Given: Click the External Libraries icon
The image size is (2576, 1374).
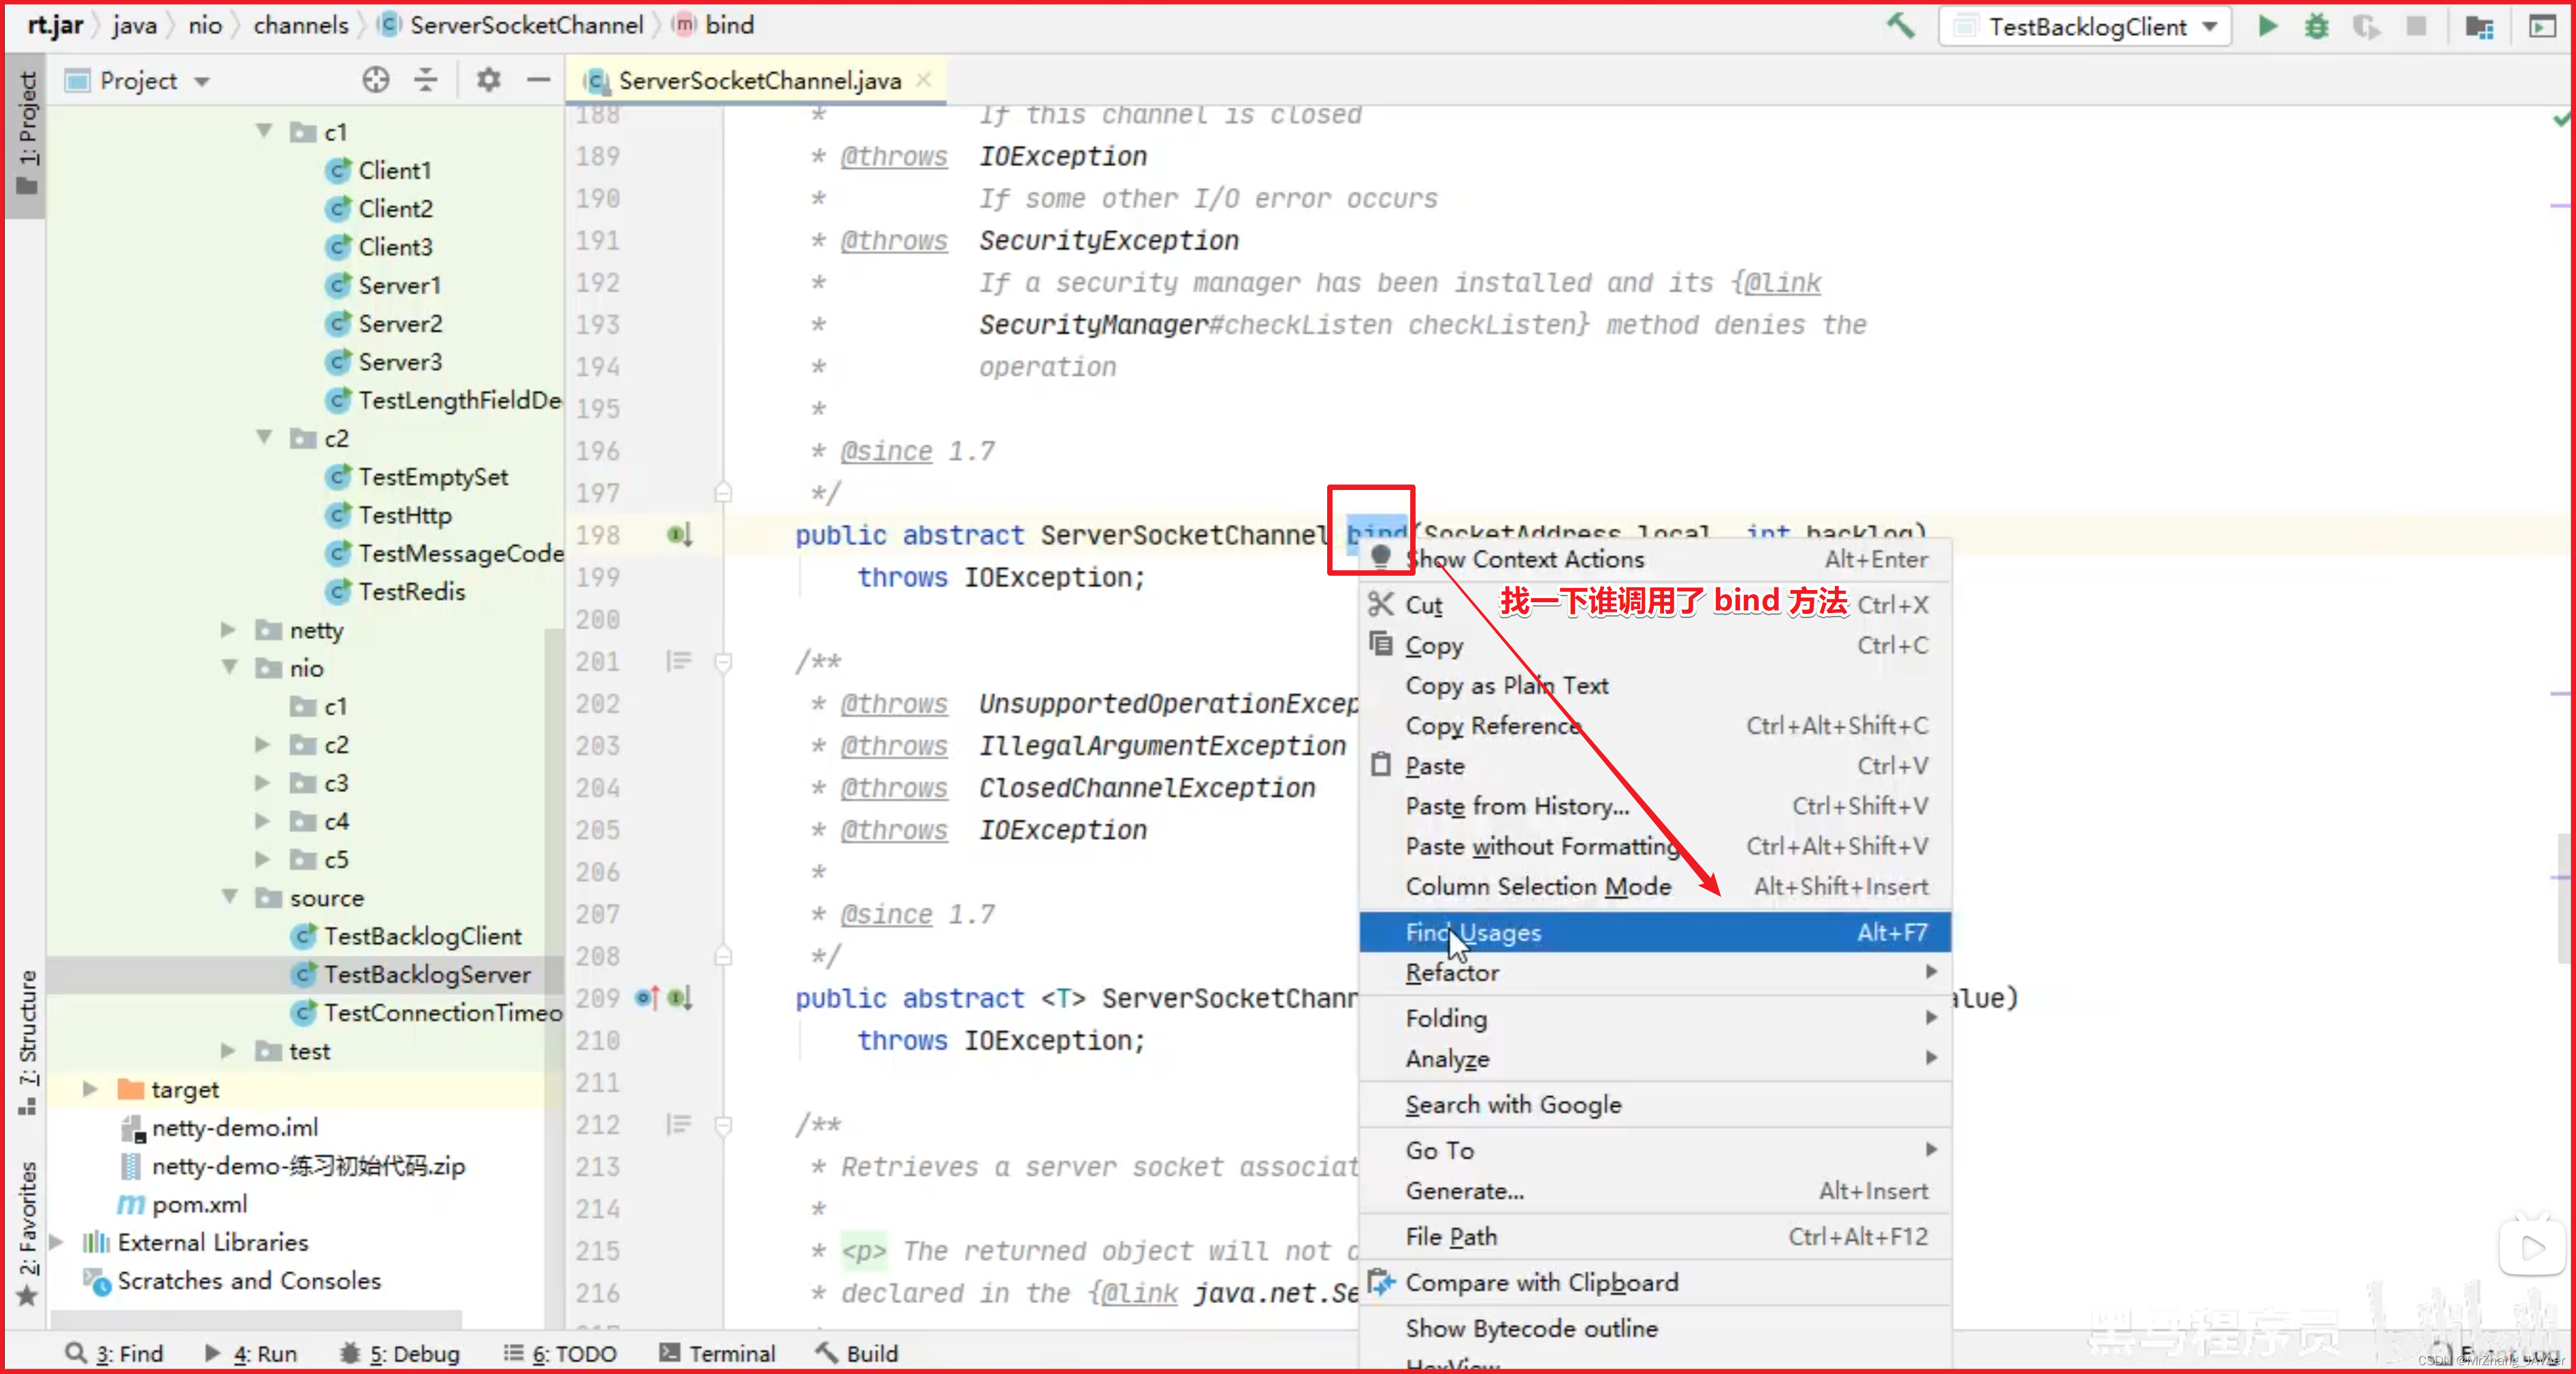Looking at the screenshot, I should 96,1242.
